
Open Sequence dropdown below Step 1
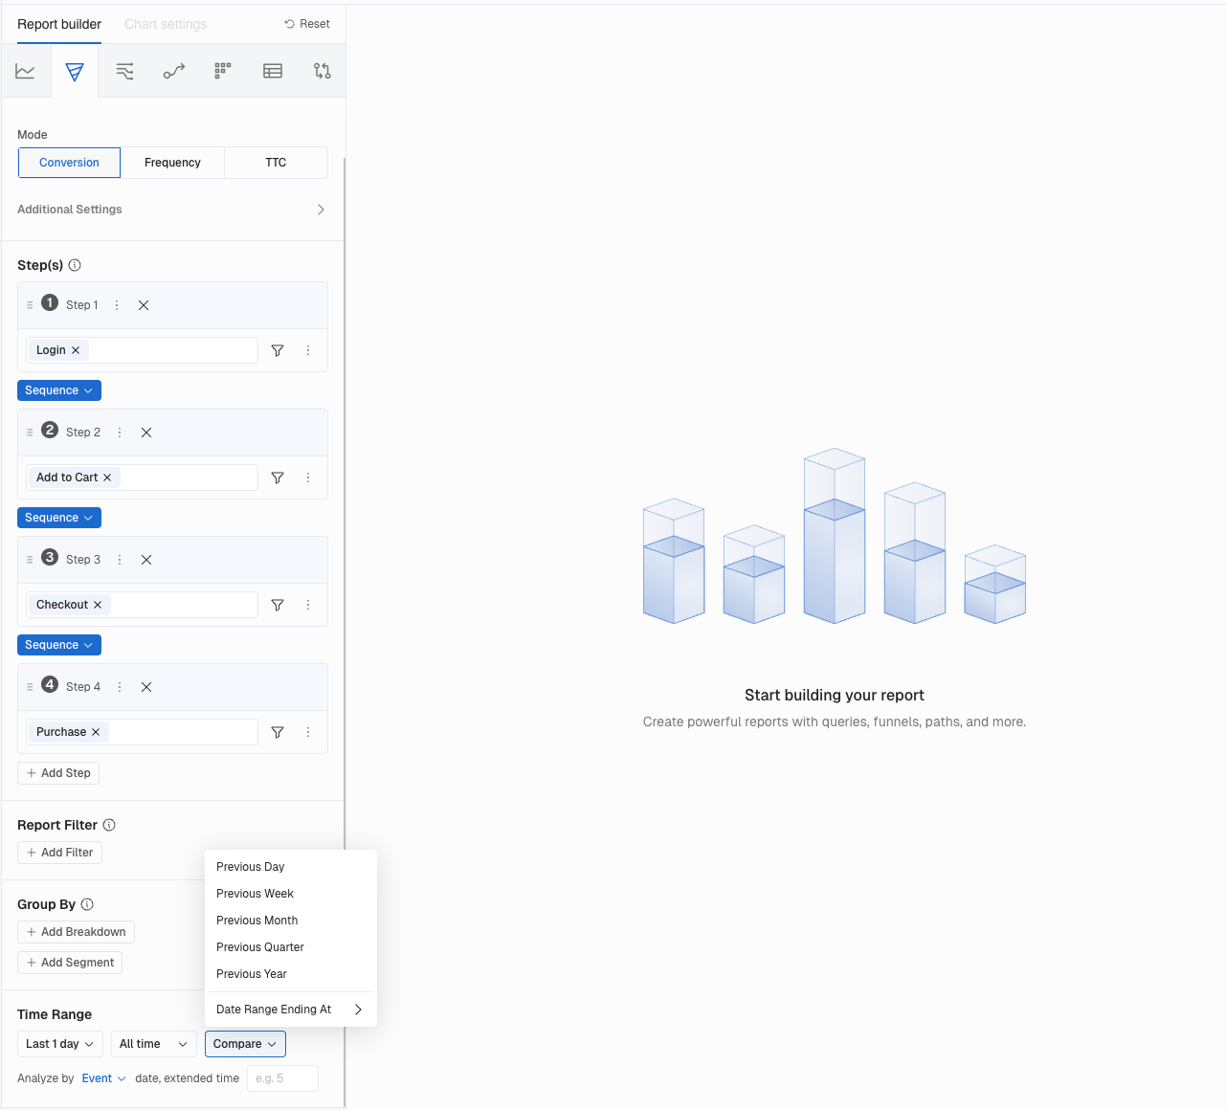(x=59, y=390)
